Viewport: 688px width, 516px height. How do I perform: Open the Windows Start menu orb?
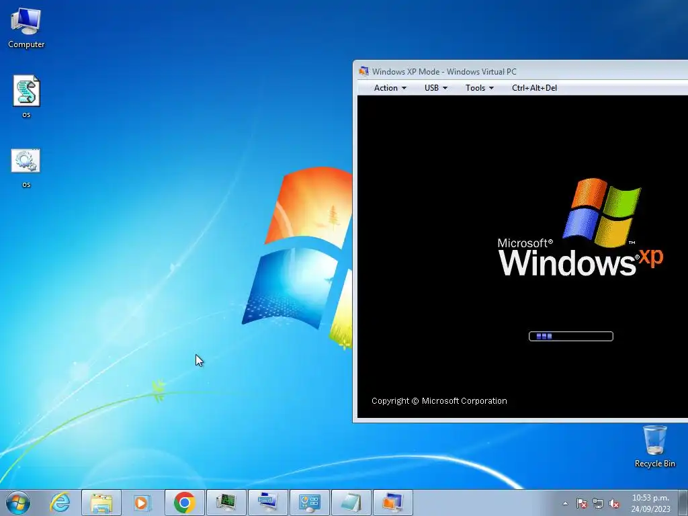[18, 503]
